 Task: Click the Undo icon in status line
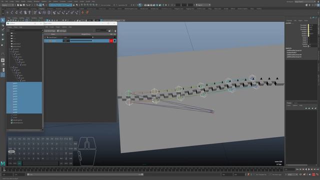click(26, 5)
